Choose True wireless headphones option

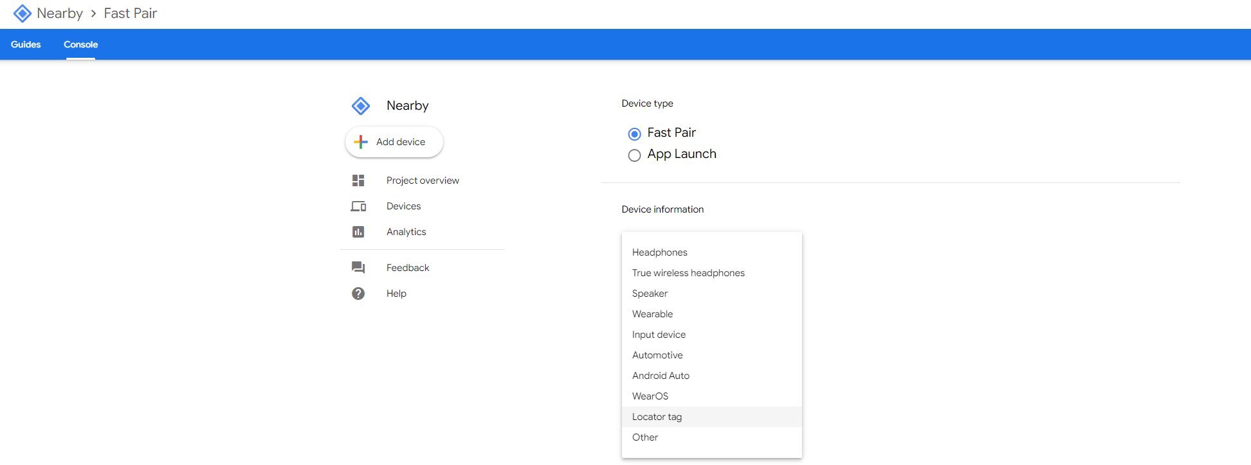[x=688, y=273]
